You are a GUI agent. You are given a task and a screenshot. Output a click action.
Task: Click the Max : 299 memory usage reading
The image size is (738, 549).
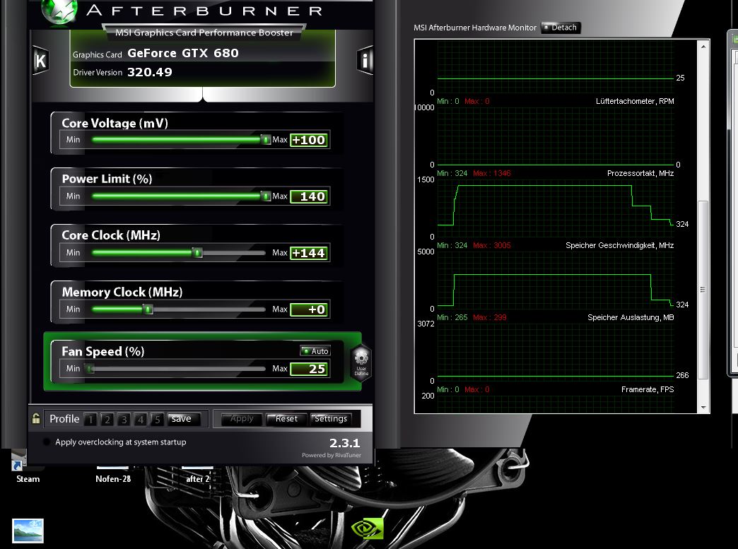490,317
